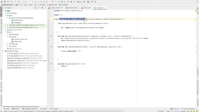Click the myapplication breadcrumb item
This screenshot has height=112, width=199.
click(52, 5)
